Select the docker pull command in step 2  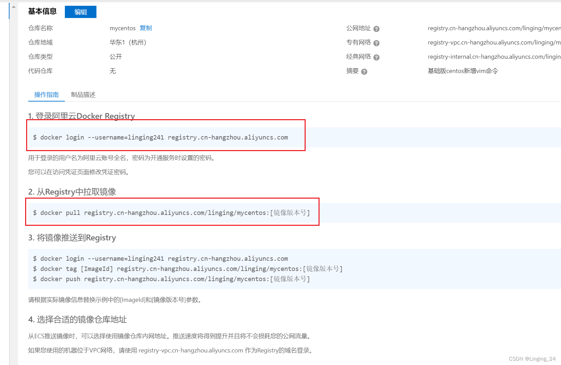click(171, 213)
